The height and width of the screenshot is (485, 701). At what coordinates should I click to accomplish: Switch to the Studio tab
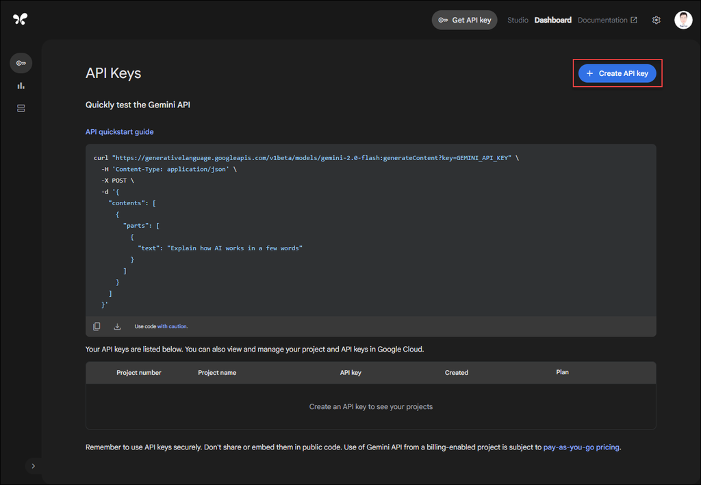tap(518, 20)
